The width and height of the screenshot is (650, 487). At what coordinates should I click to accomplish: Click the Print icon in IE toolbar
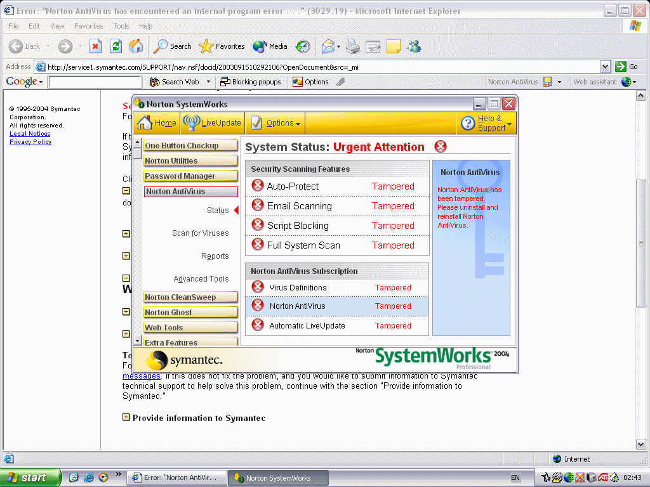353,46
